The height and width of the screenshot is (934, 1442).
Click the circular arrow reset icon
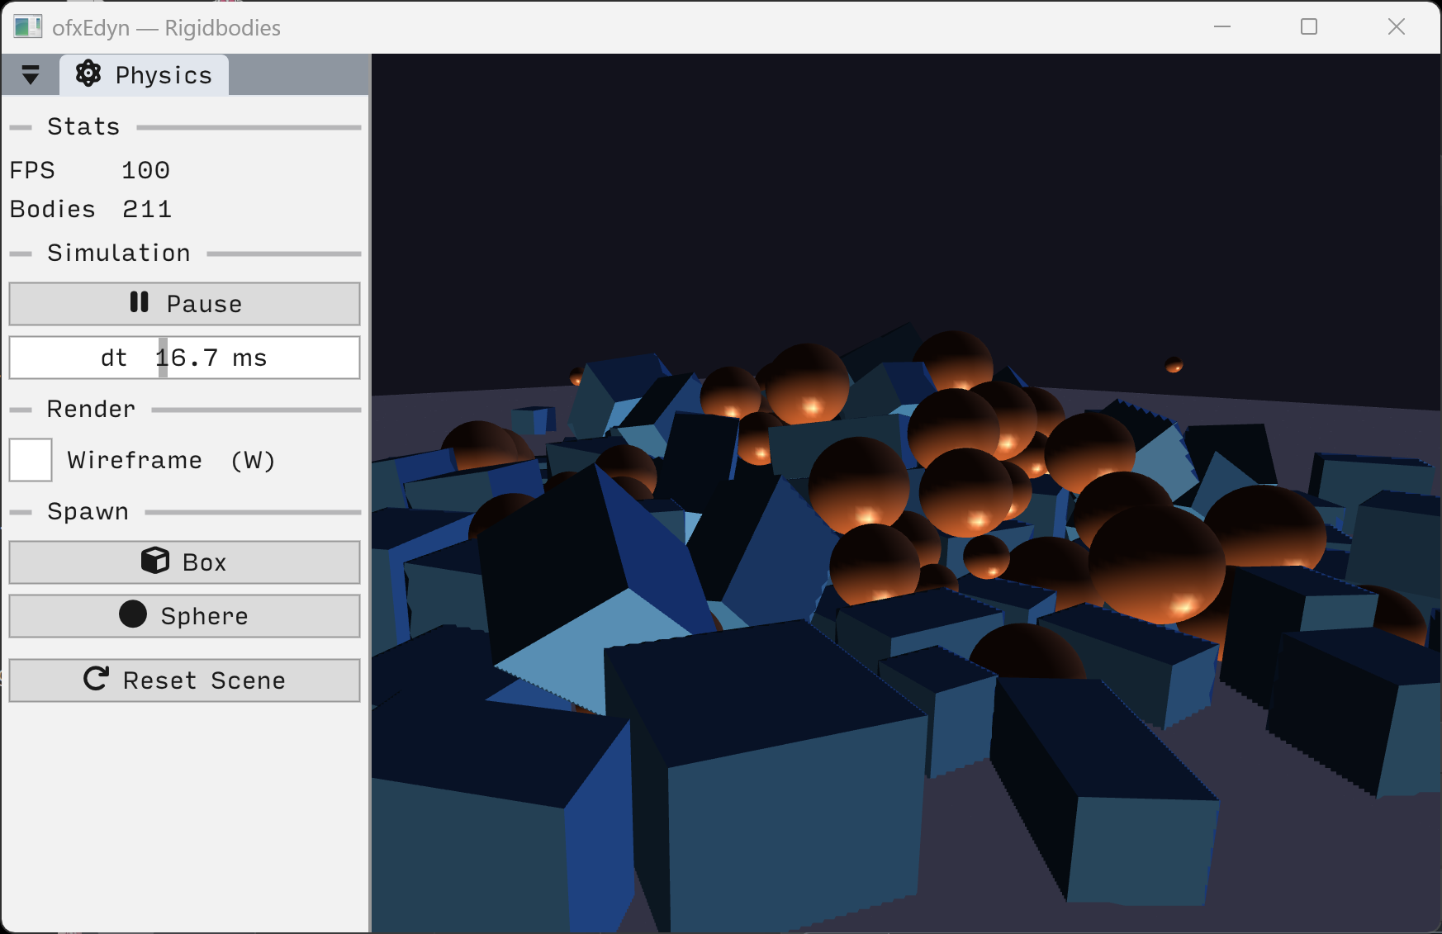coord(97,679)
